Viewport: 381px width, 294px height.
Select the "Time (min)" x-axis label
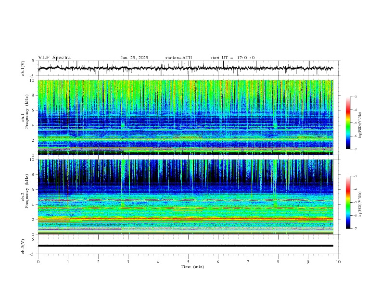[192, 267]
